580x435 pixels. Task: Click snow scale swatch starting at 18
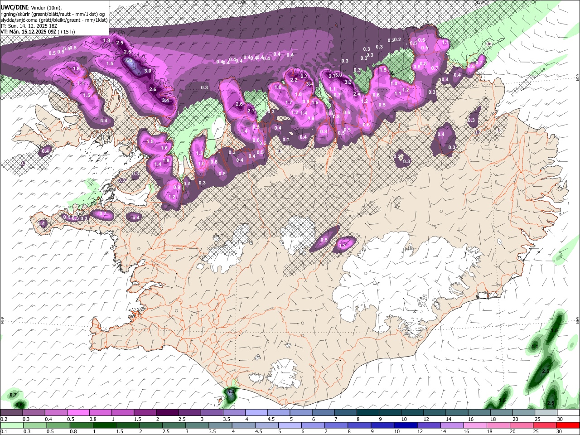(x=501, y=412)
